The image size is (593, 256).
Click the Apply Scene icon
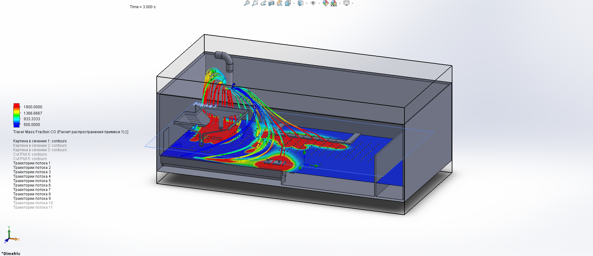334,3
